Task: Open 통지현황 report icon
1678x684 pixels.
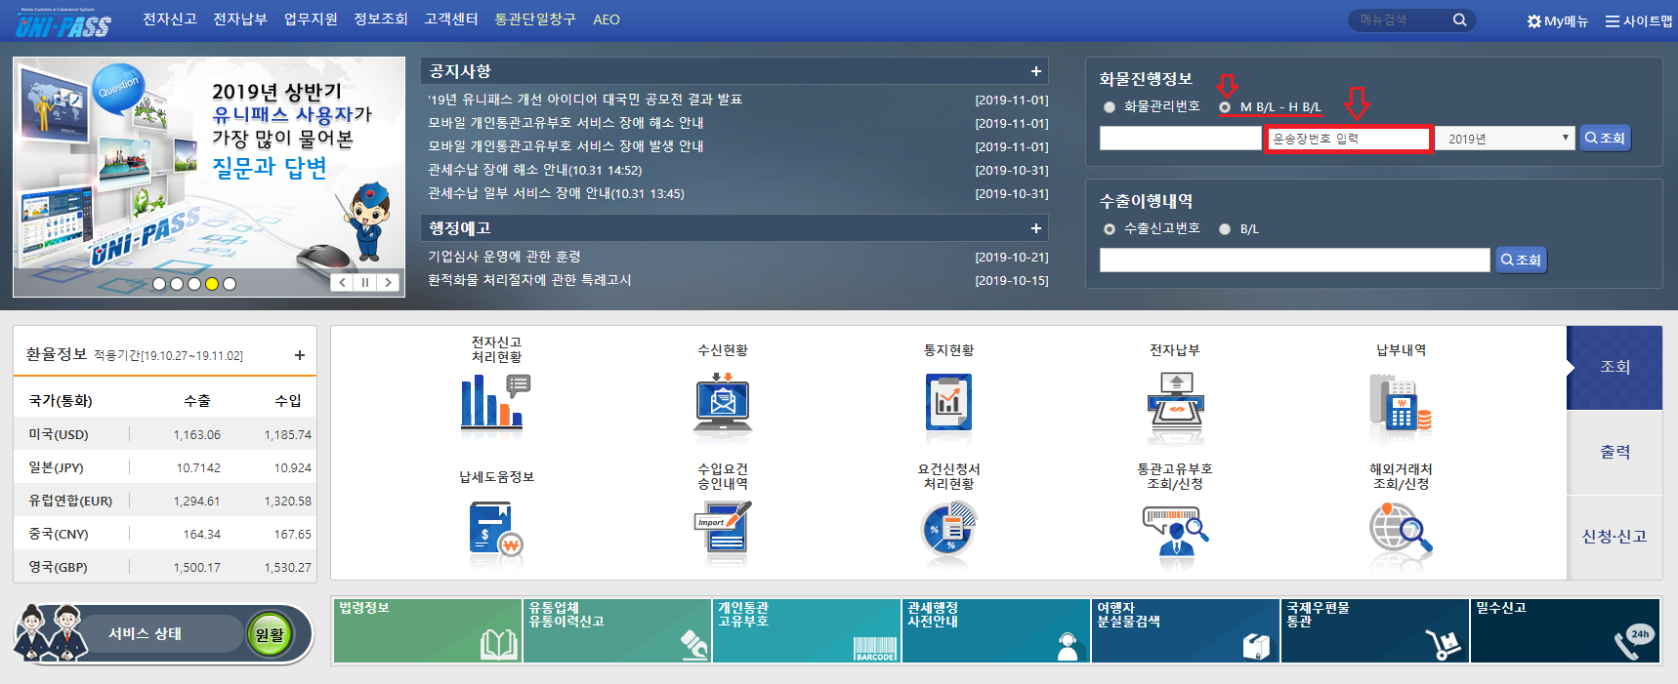Action: click(x=948, y=402)
